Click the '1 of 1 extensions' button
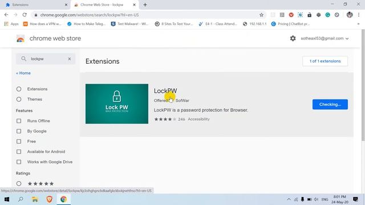The height and width of the screenshot is (205, 365). click(x=325, y=61)
